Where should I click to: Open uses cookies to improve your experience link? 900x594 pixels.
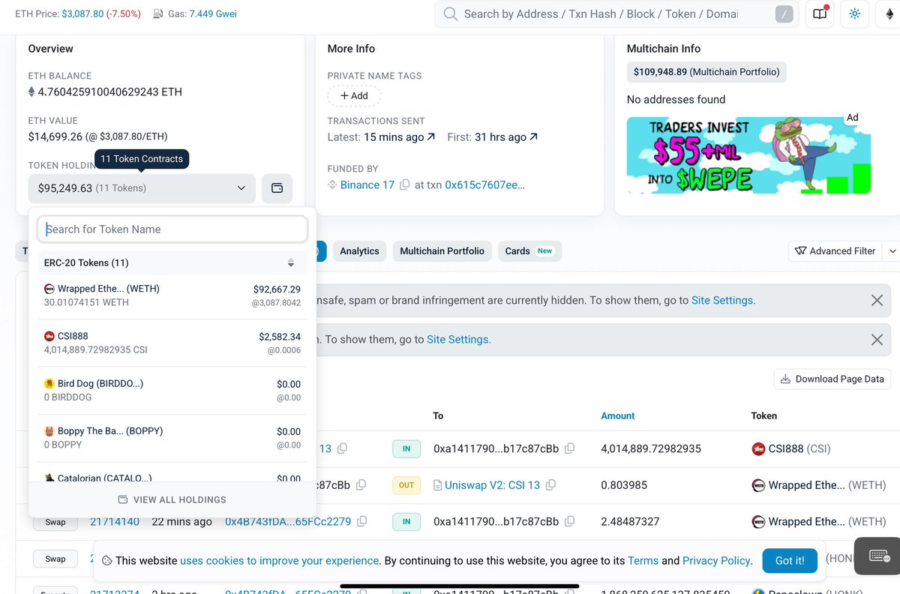(x=280, y=560)
